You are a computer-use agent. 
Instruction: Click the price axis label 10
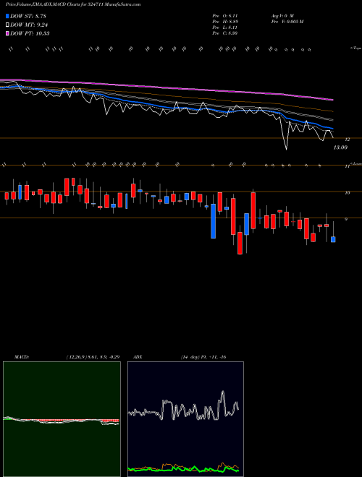tap(347, 192)
